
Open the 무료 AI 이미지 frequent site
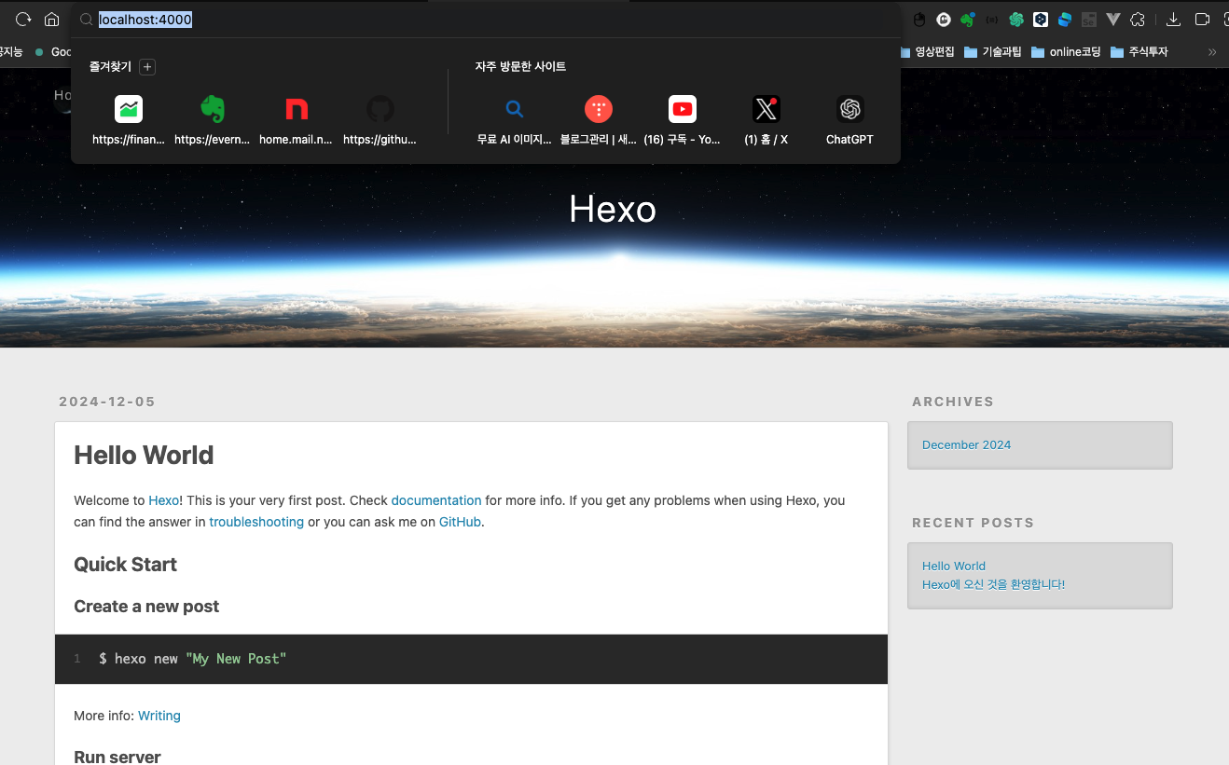[x=515, y=120]
